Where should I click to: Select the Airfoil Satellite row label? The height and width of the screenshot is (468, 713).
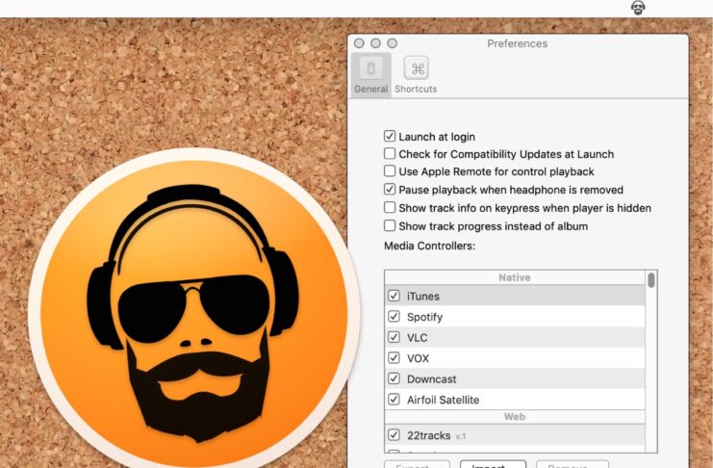(443, 400)
